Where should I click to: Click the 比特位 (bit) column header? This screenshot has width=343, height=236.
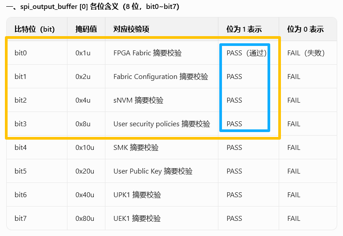pos(34,29)
